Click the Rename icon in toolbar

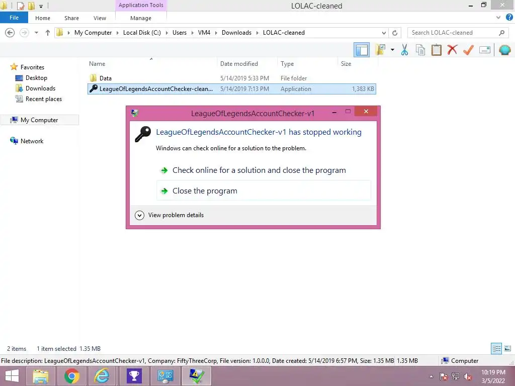point(485,50)
